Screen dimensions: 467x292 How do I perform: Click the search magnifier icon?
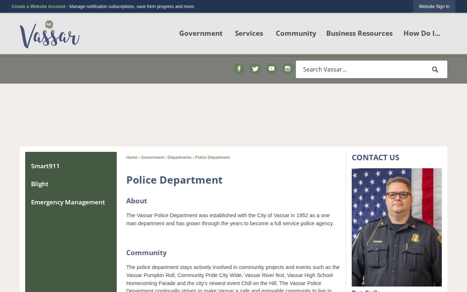click(x=435, y=69)
